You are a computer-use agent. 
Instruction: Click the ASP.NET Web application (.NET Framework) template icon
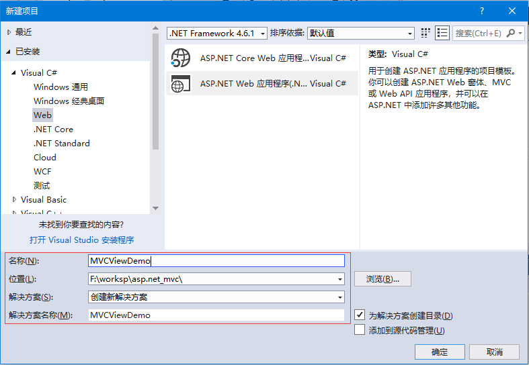181,84
